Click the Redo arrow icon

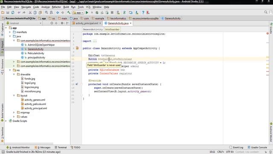[x=24, y=12]
